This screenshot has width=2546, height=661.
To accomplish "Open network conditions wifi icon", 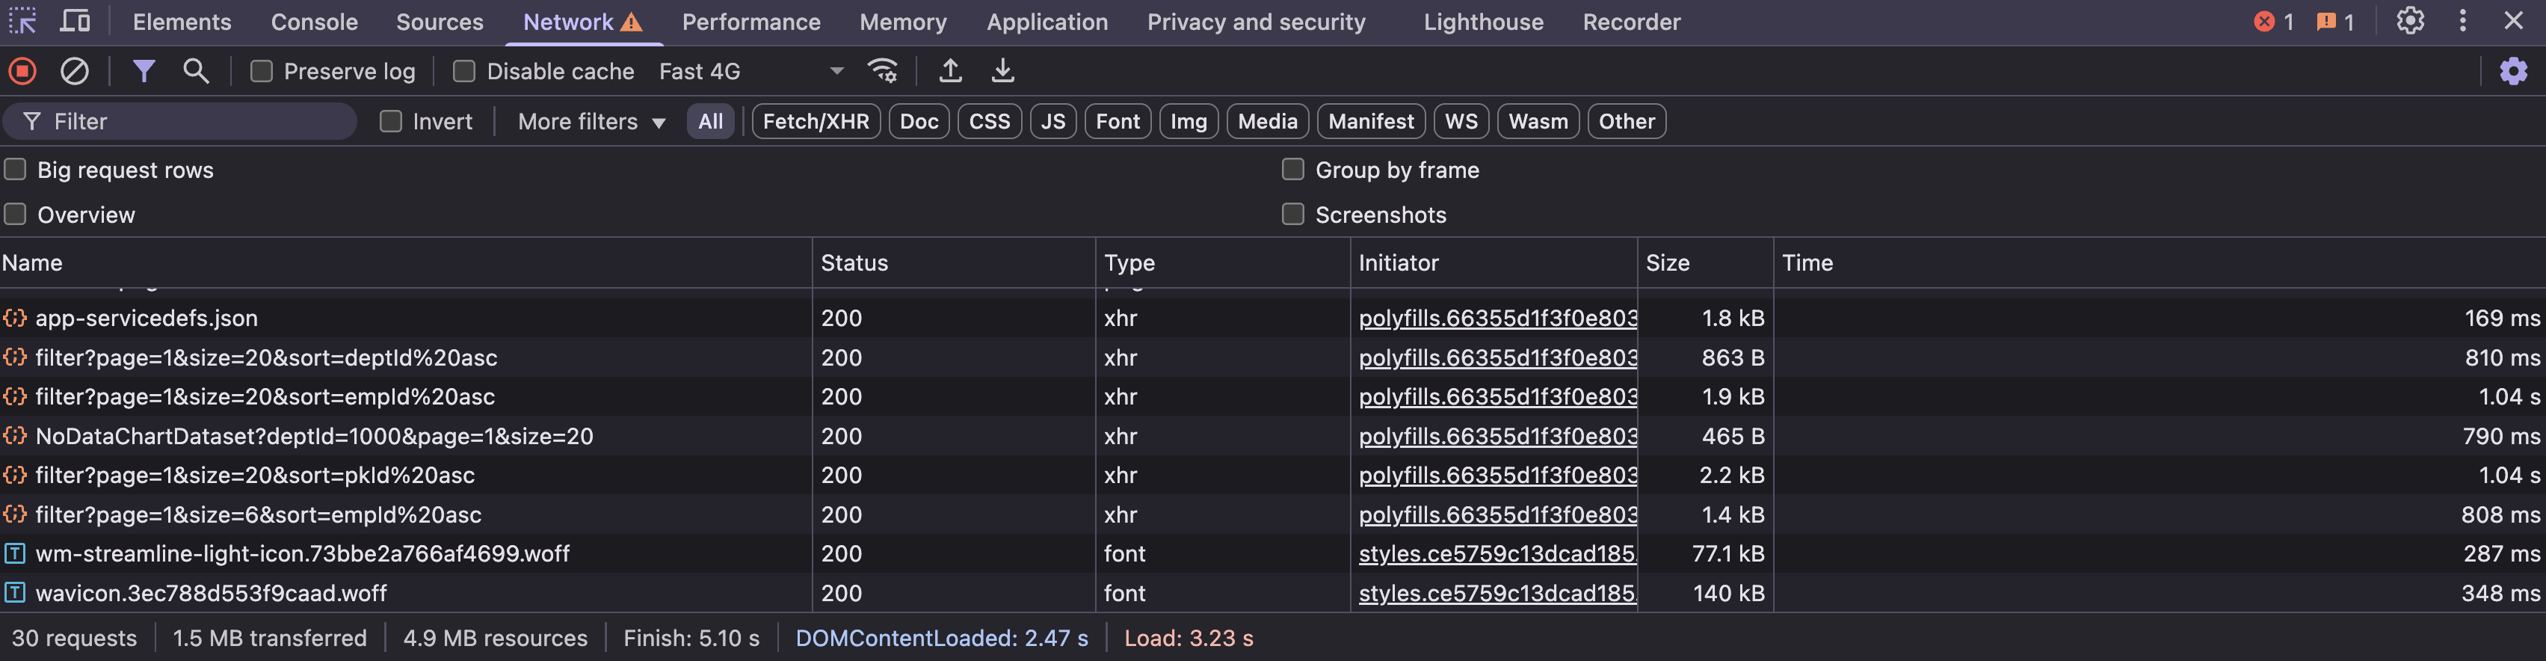I will pyautogui.click(x=881, y=71).
